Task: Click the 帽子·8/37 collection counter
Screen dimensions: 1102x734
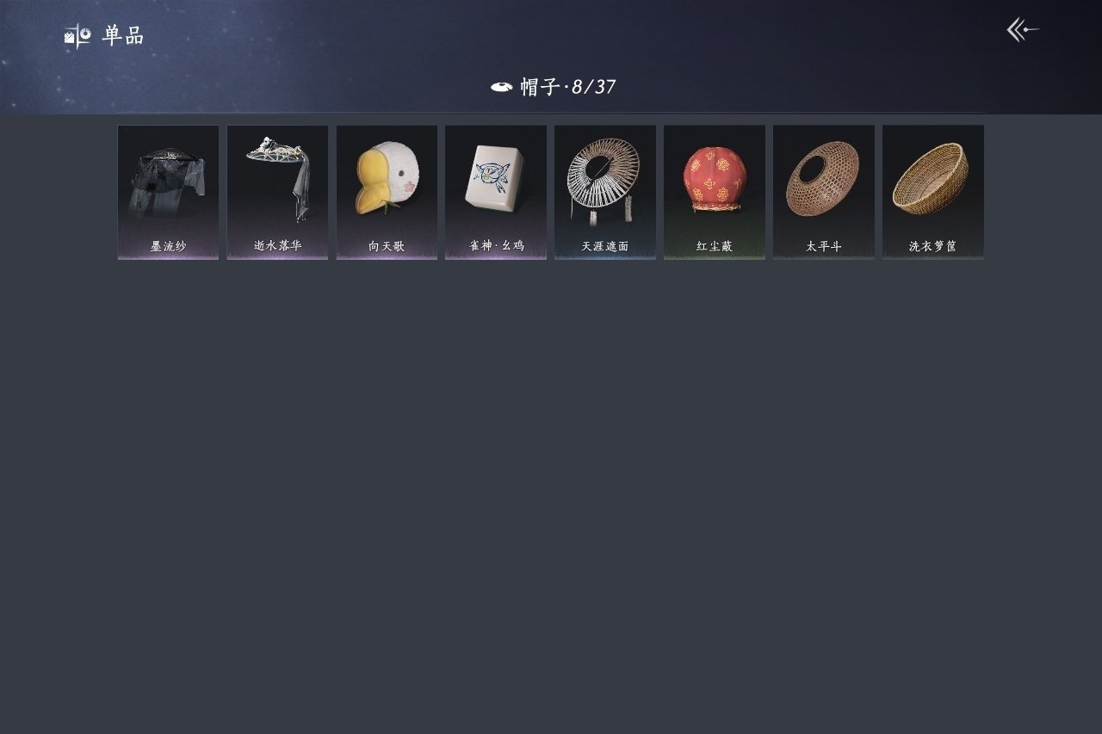Action: [567, 87]
